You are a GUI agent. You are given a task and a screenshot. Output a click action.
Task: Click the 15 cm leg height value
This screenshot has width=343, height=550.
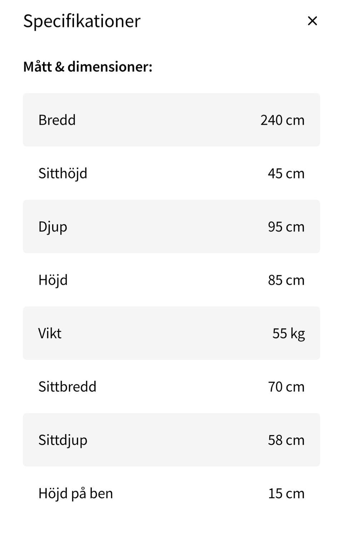286,494
